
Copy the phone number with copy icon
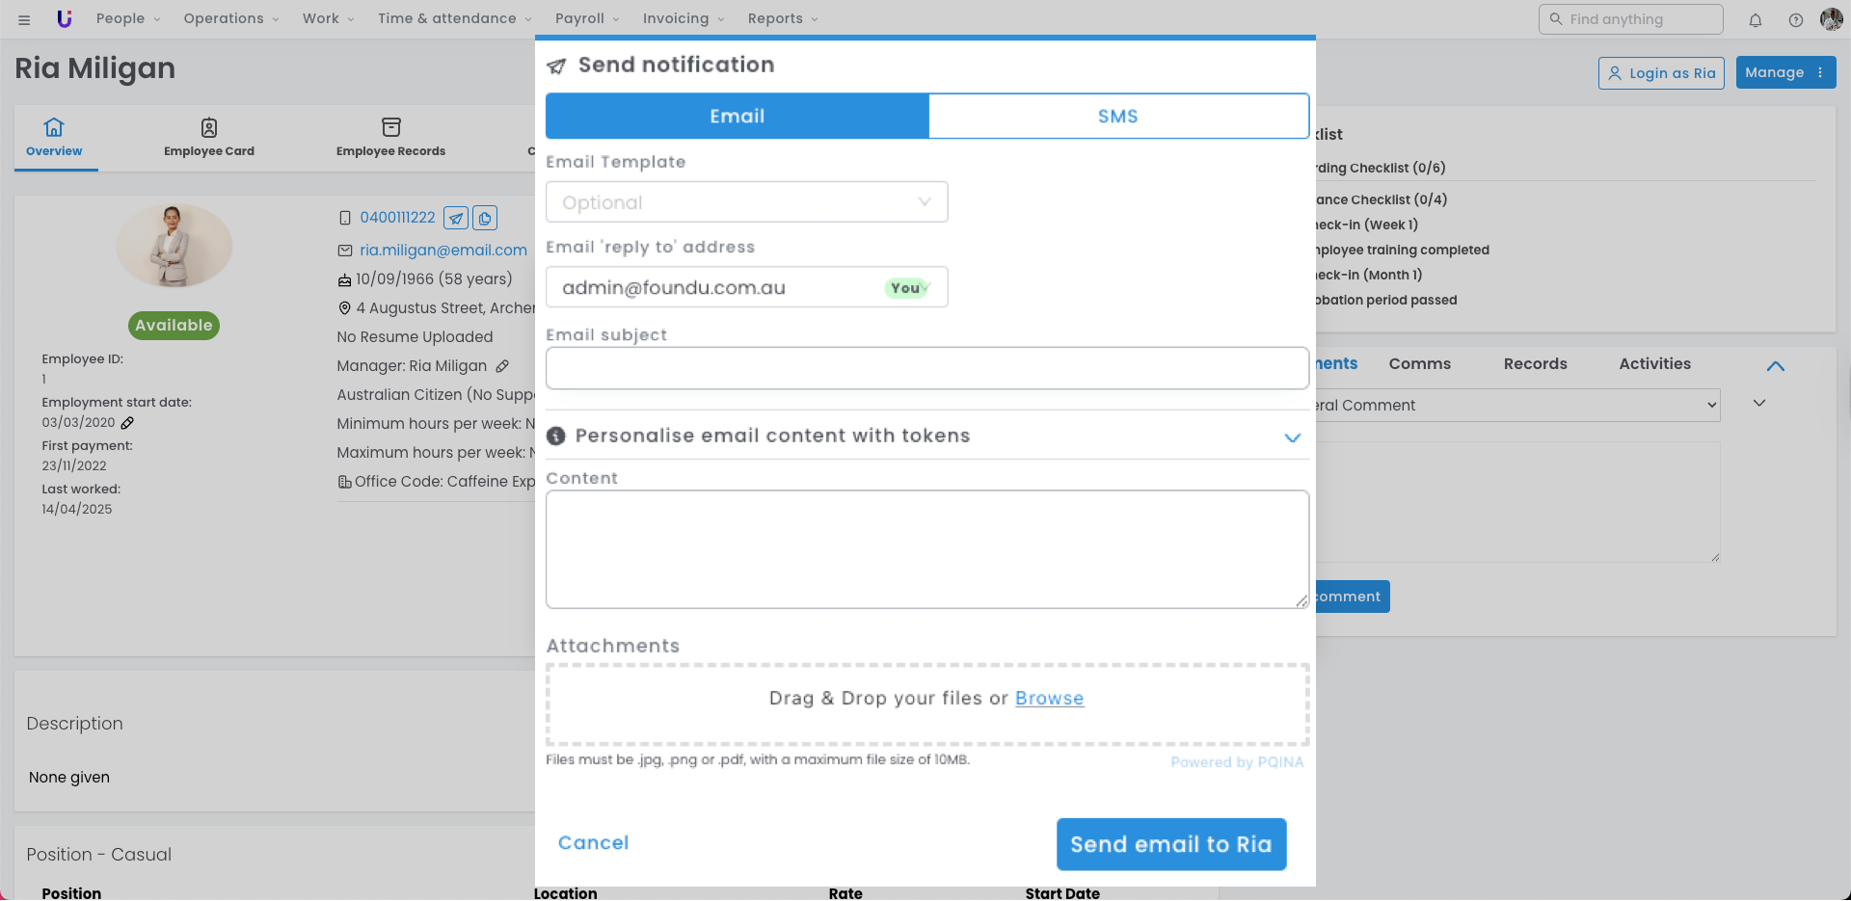click(x=486, y=218)
